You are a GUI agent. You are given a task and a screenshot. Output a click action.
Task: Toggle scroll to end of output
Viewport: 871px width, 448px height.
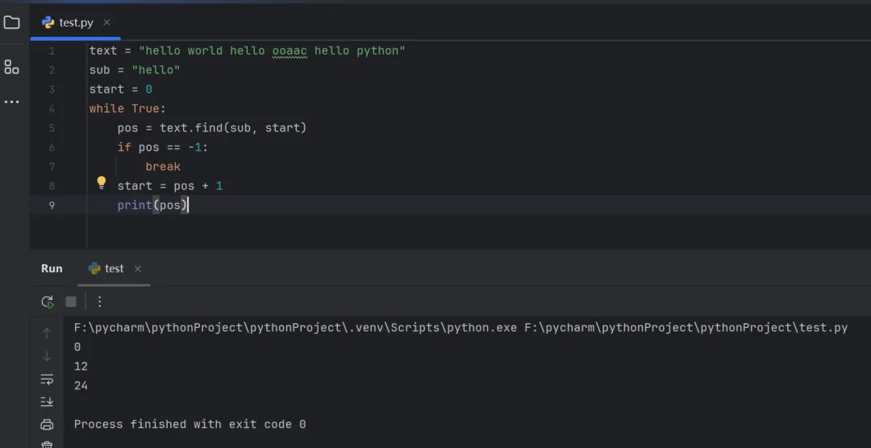(47, 401)
